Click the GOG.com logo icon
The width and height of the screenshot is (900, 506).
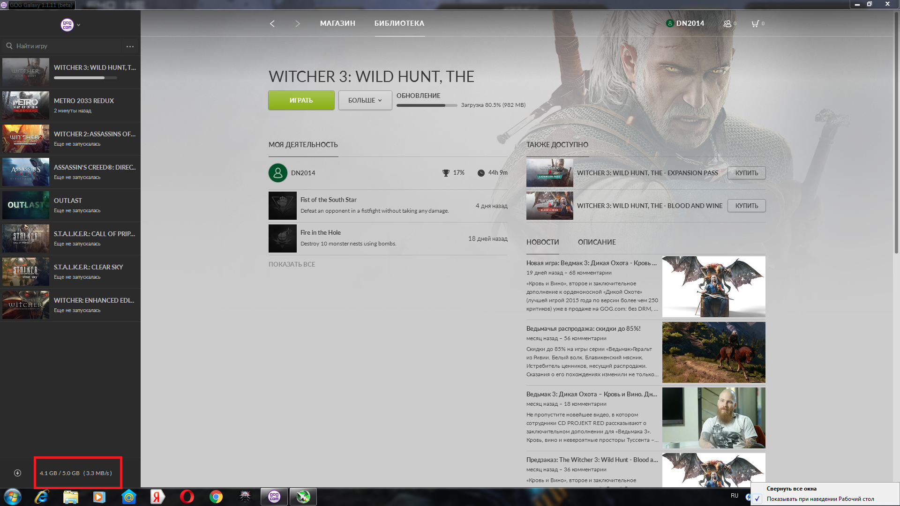coord(67,25)
